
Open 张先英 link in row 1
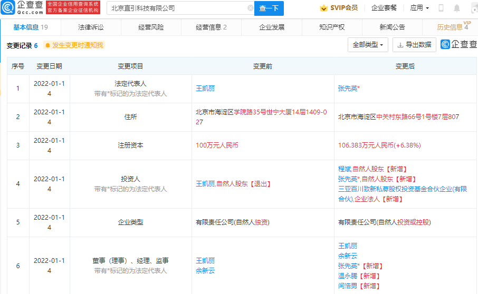348,89
